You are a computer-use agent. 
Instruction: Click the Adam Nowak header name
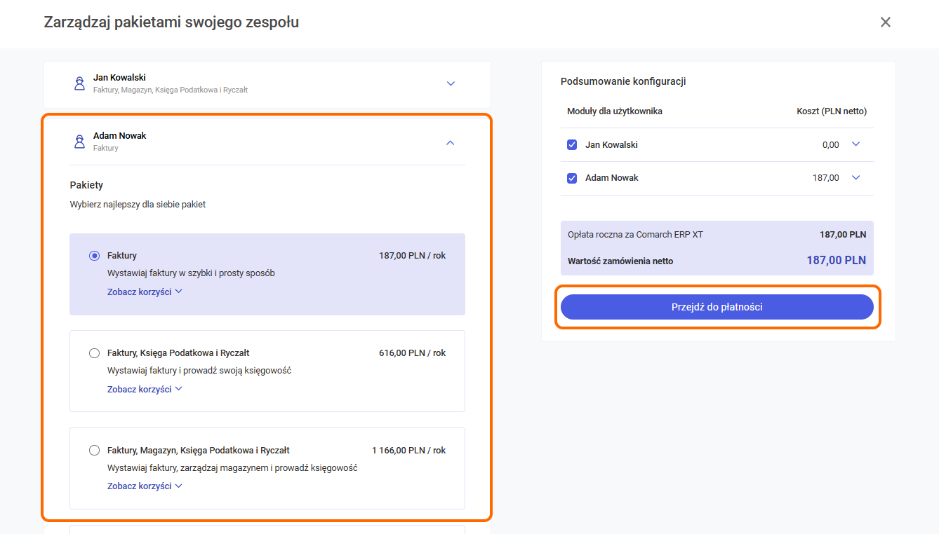coord(119,136)
